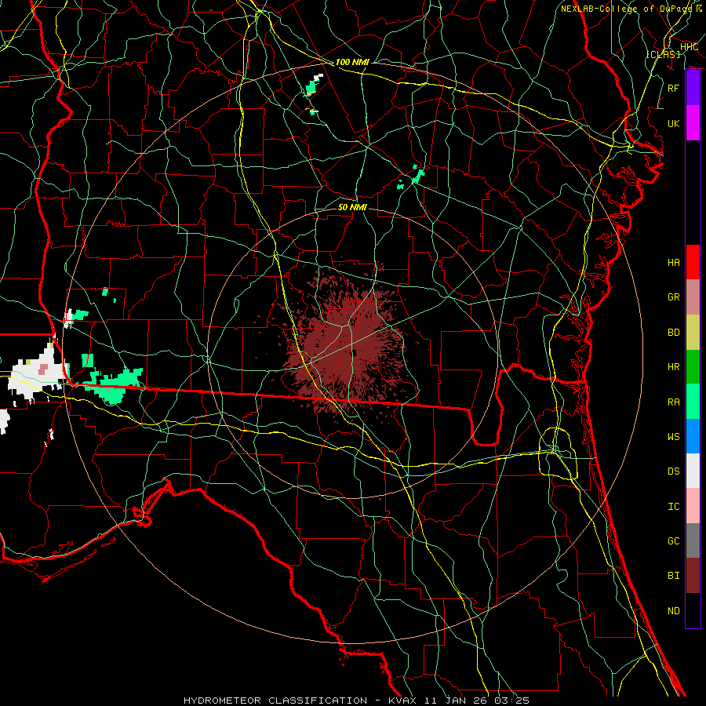Click the "HA" legend label
Viewport: 706px width, 706px height.
tap(673, 262)
